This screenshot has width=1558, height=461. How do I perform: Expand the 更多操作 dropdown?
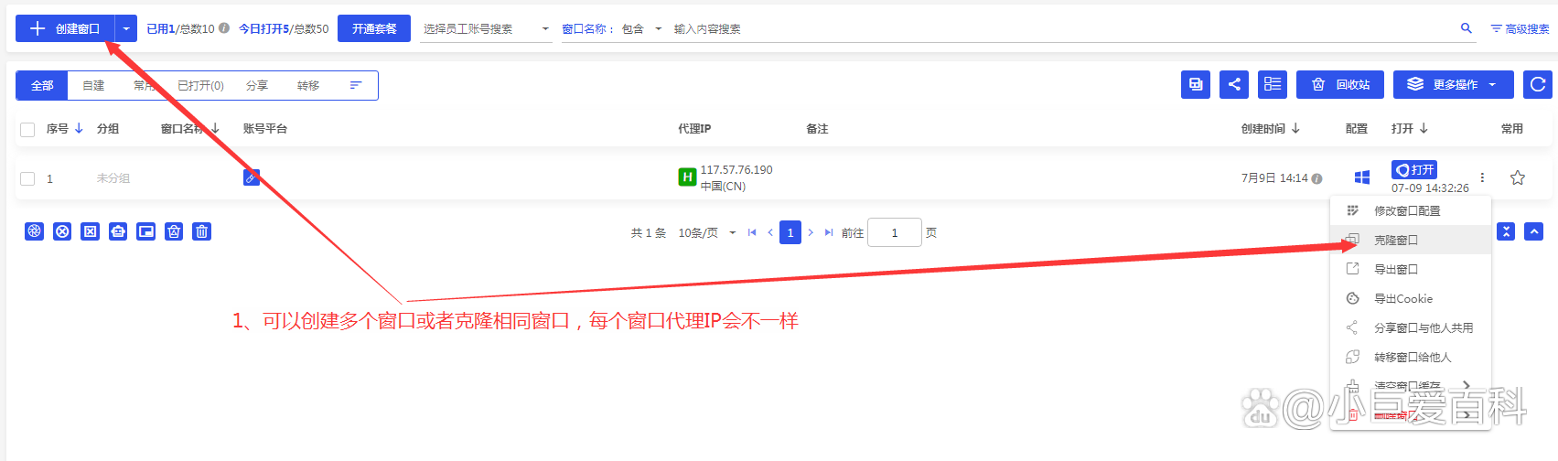[x=1454, y=84]
